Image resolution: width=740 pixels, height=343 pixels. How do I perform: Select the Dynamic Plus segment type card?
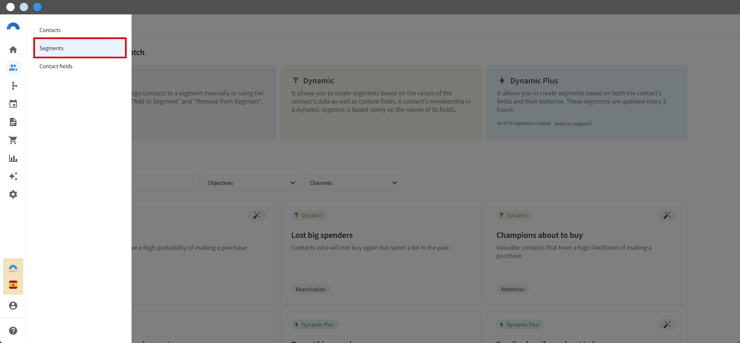pyautogui.click(x=587, y=102)
